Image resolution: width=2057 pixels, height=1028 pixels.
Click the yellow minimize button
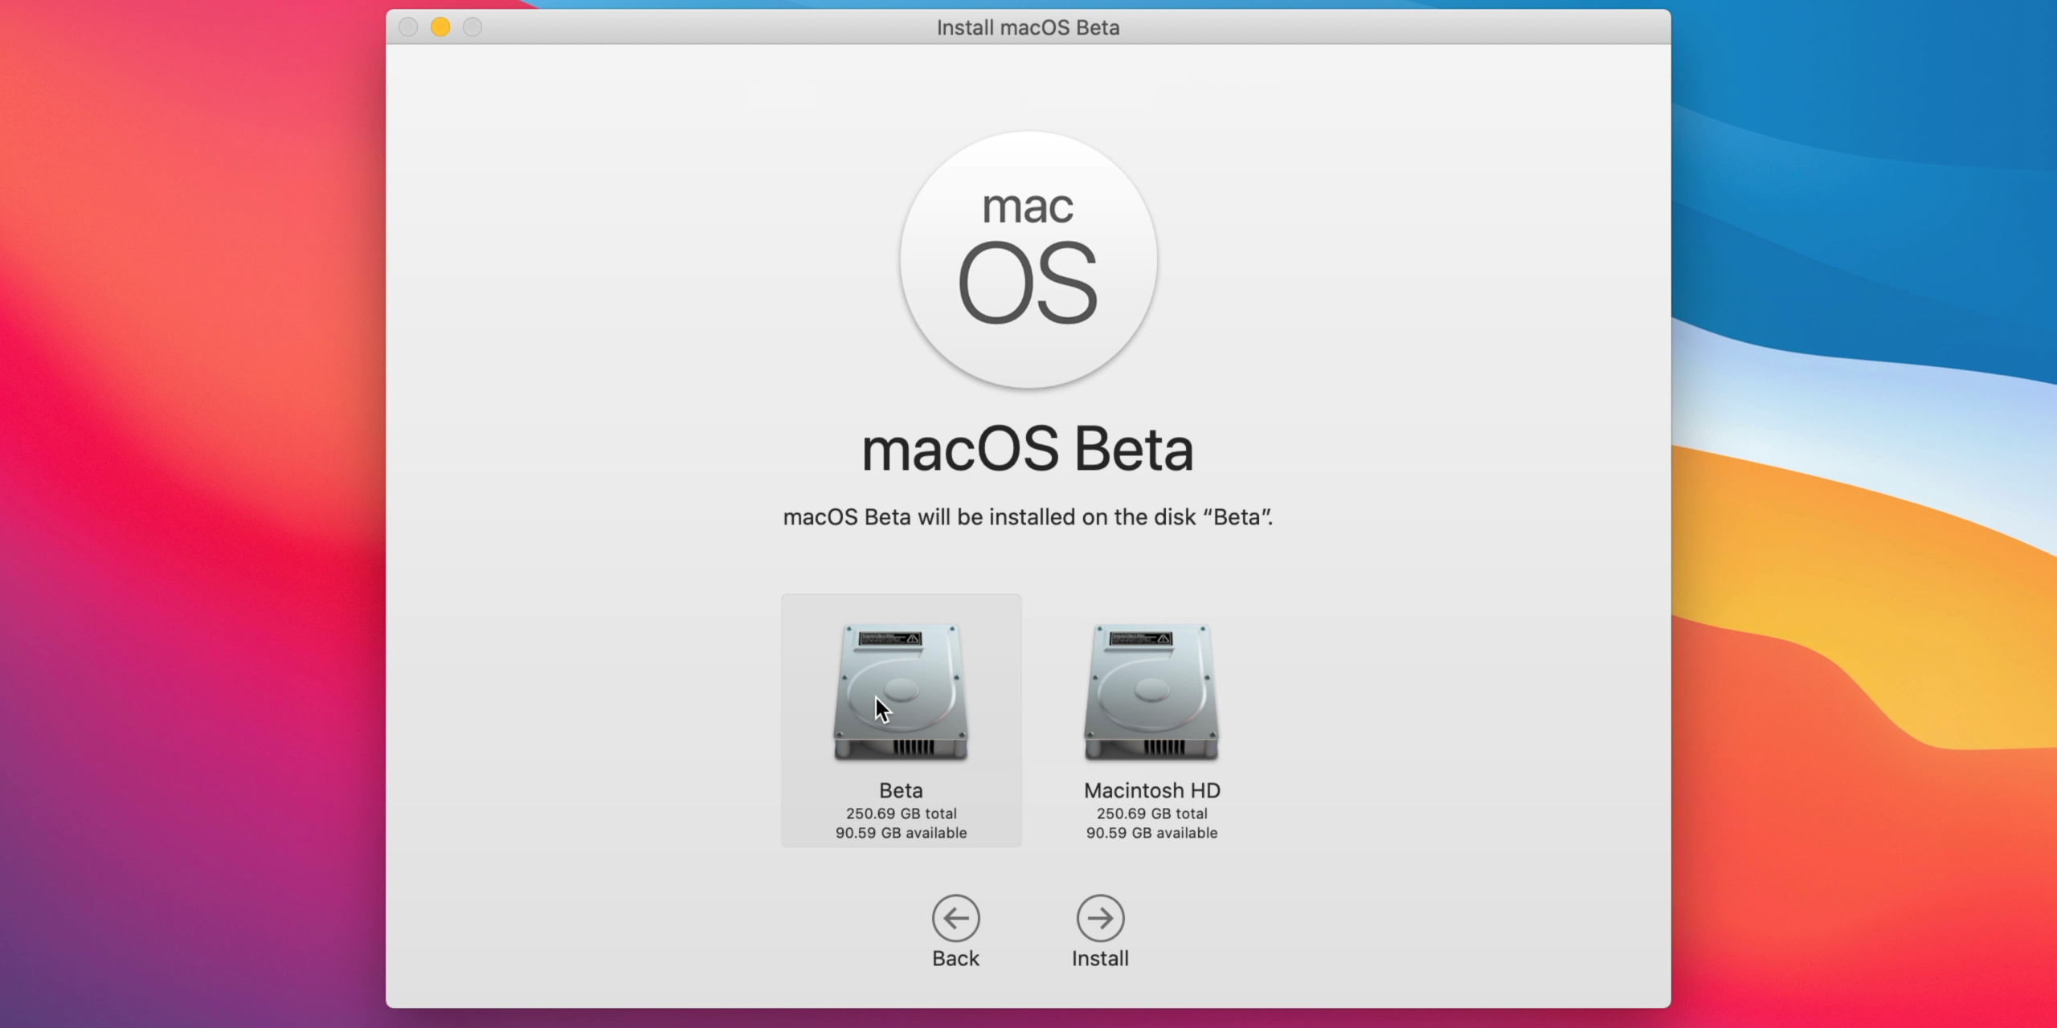pos(440,27)
